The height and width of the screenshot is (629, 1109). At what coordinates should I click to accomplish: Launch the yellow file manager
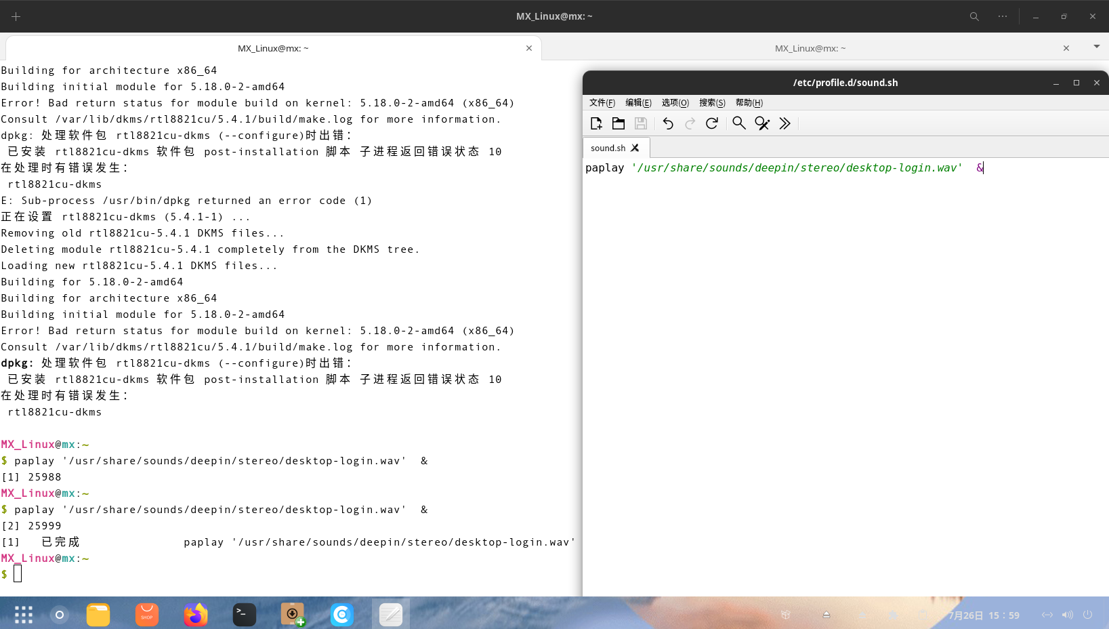(98, 615)
